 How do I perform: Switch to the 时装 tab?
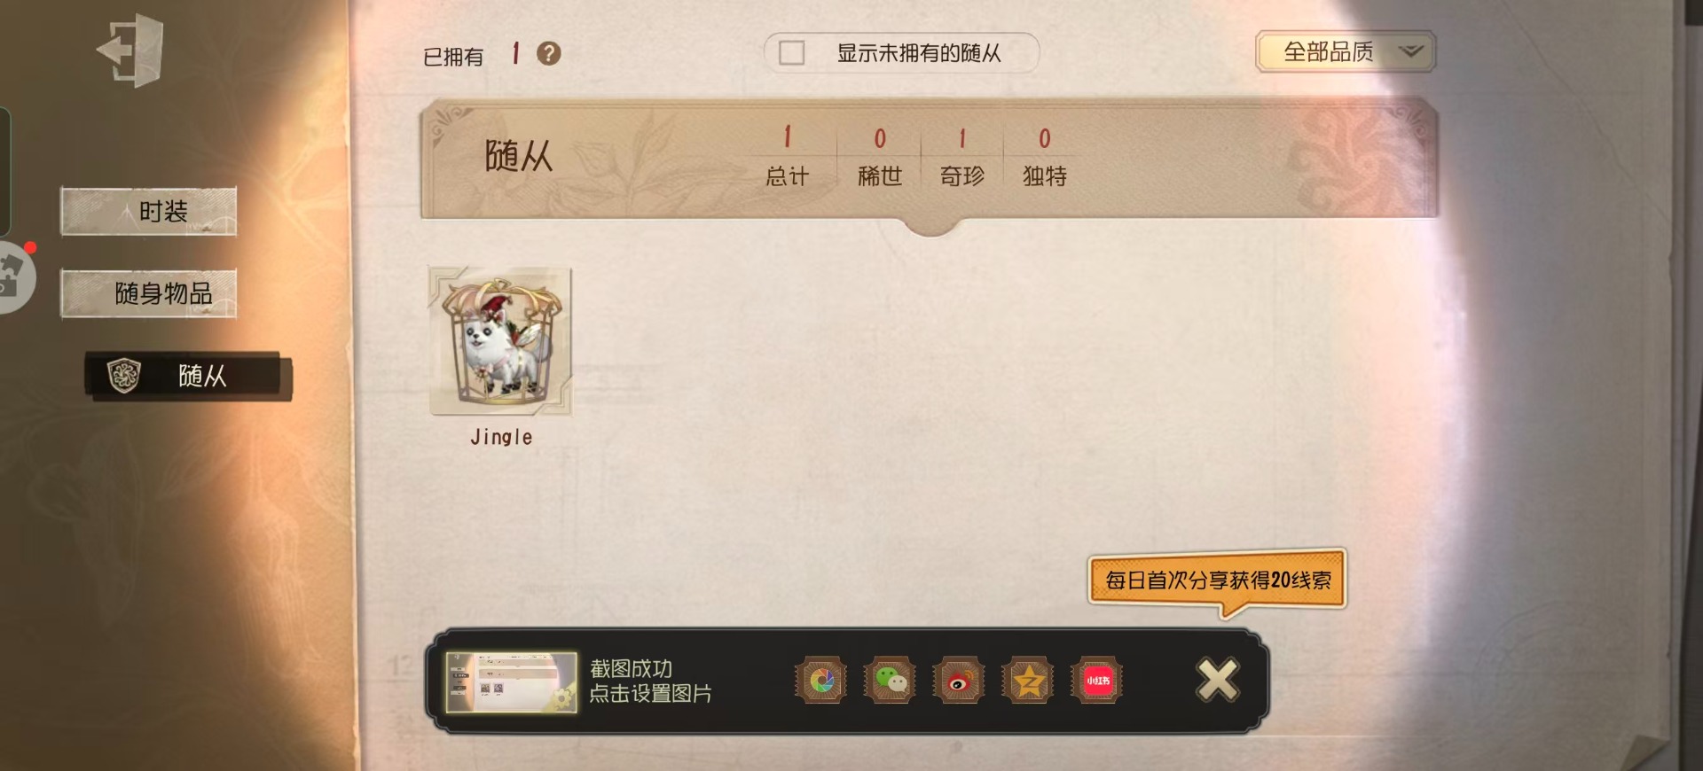pyautogui.click(x=149, y=212)
